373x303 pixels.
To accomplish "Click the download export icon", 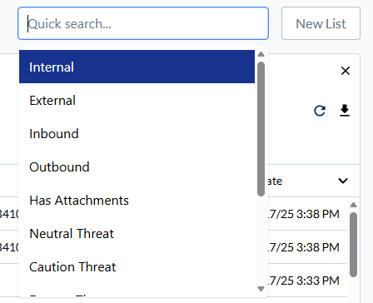I will click(345, 111).
